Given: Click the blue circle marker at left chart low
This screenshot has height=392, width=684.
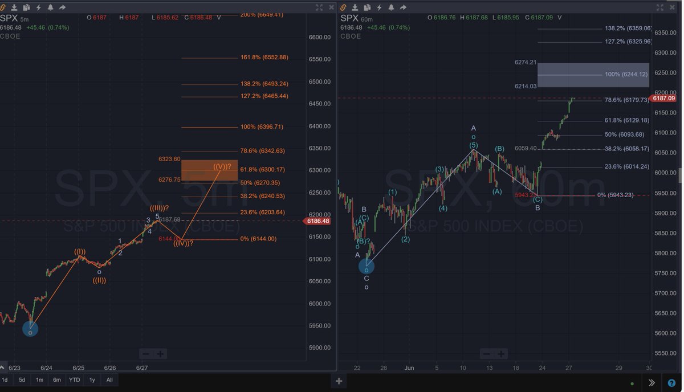Looking at the screenshot, I should [30, 328].
